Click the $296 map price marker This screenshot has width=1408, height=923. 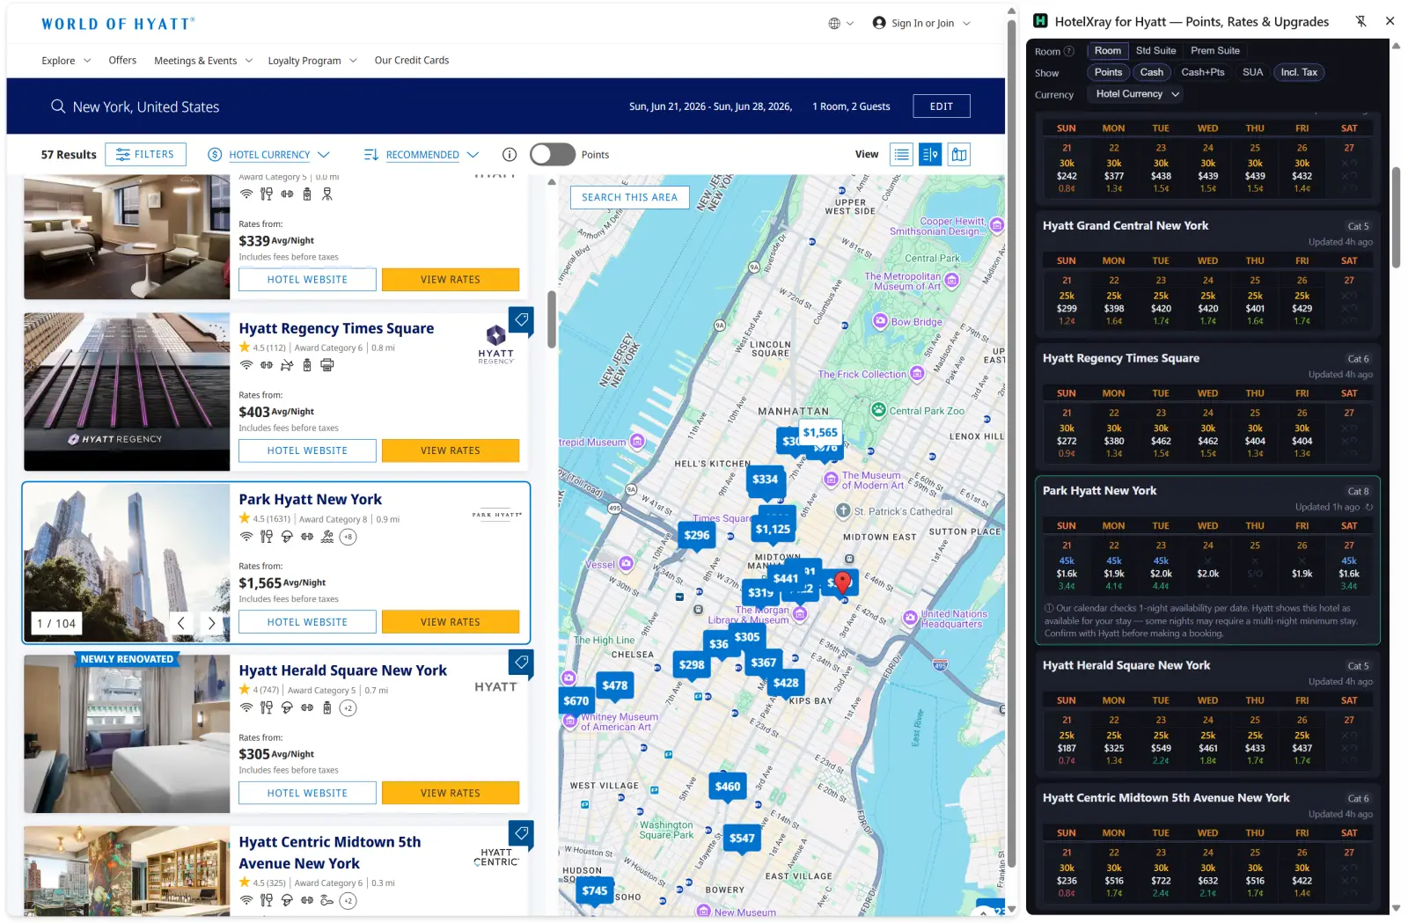click(697, 535)
